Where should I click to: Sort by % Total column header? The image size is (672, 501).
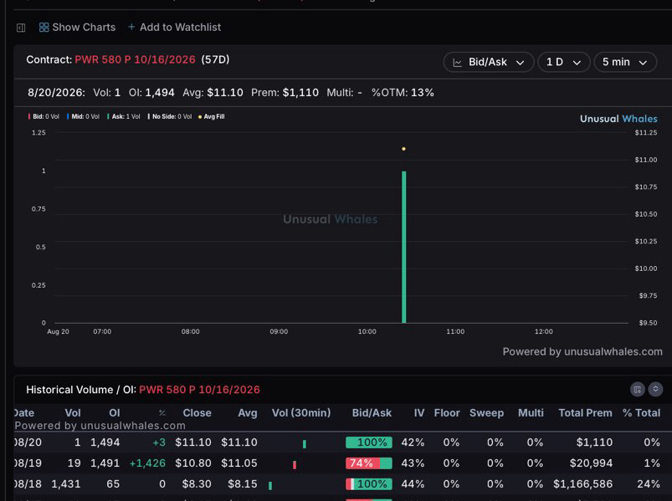pos(641,413)
